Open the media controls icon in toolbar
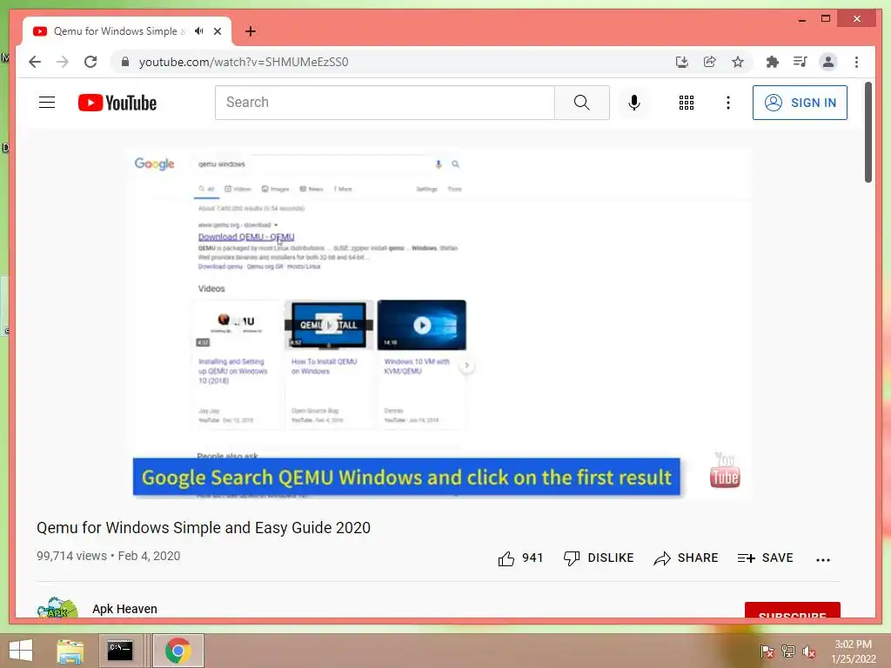 pos(801,62)
